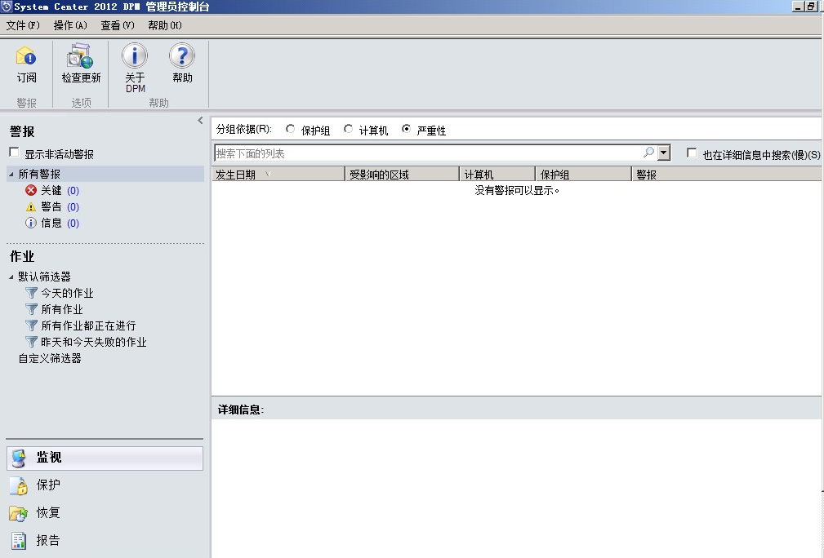
Task: Select 关键 critical alerts red icon
Action: (31, 190)
